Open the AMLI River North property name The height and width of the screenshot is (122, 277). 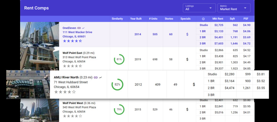tap(66, 78)
